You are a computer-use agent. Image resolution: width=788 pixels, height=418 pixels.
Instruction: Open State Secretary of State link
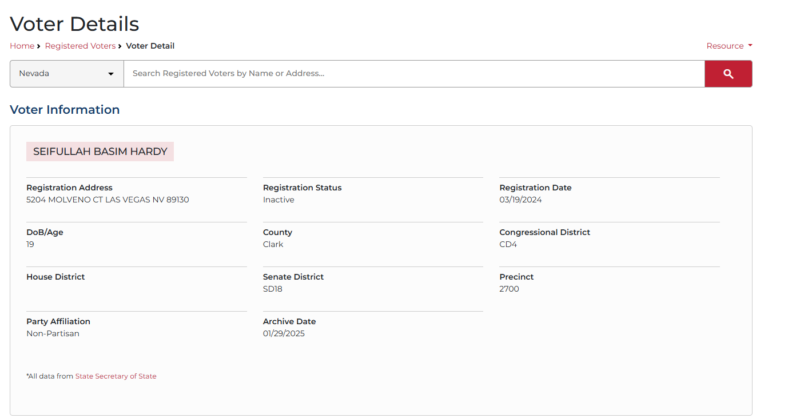[116, 376]
